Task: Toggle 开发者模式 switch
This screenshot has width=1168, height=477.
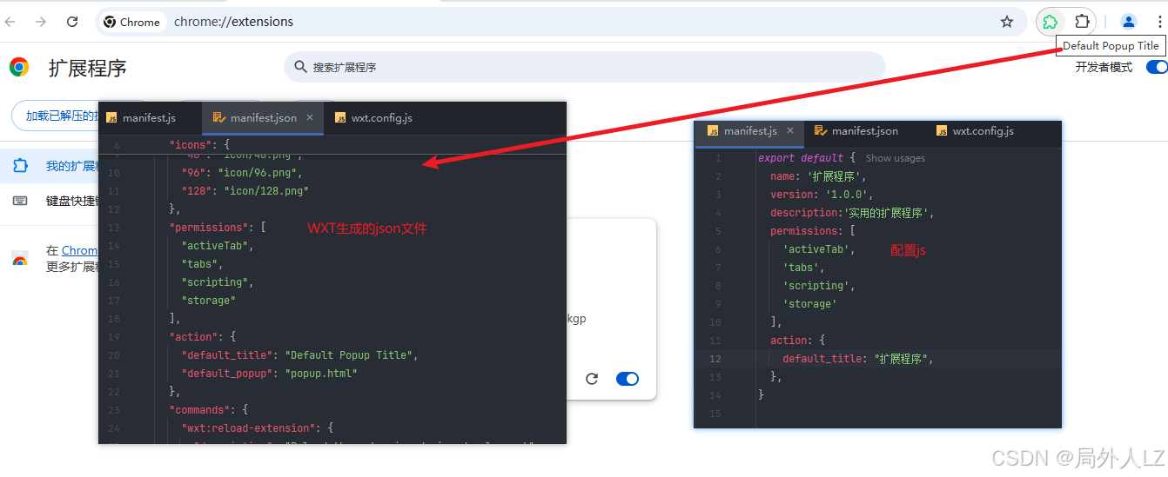Action: coord(1157,67)
